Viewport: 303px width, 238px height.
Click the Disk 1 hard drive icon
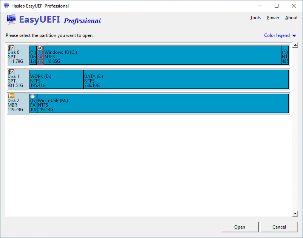[11, 72]
